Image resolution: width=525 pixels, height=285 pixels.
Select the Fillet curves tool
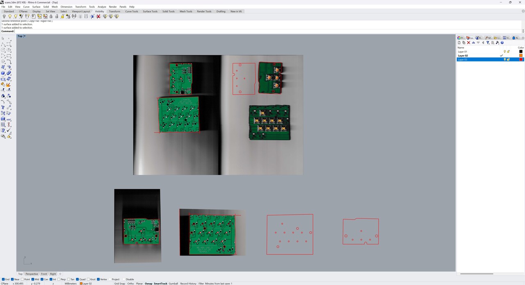[x=9, y=61]
